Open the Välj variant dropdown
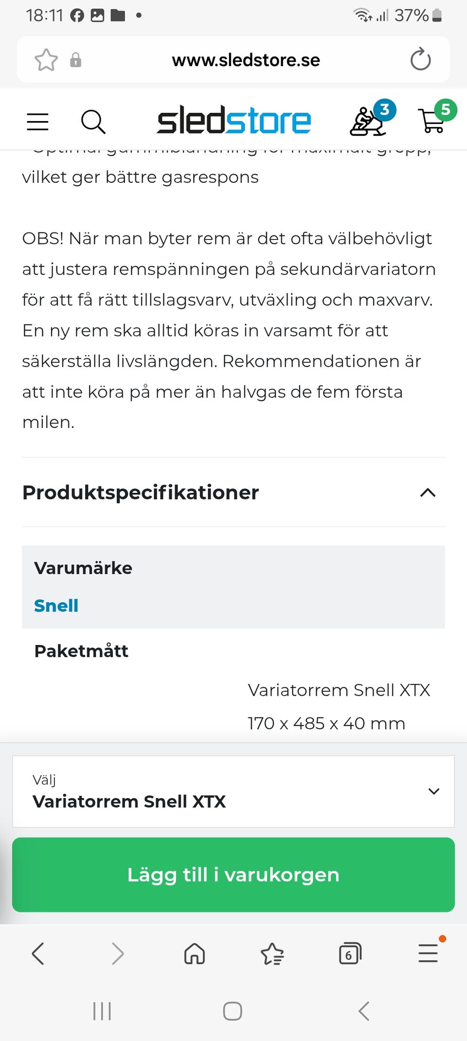Image resolution: width=467 pixels, height=1041 pixels. coord(233,791)
